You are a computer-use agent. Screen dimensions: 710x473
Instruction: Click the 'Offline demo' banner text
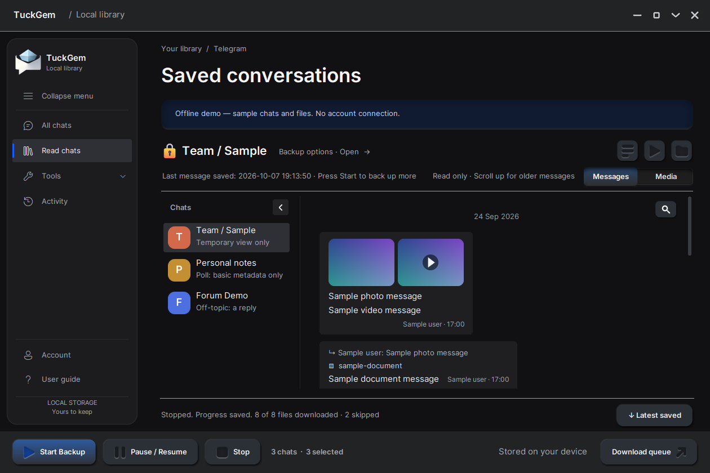pos(287,114)
